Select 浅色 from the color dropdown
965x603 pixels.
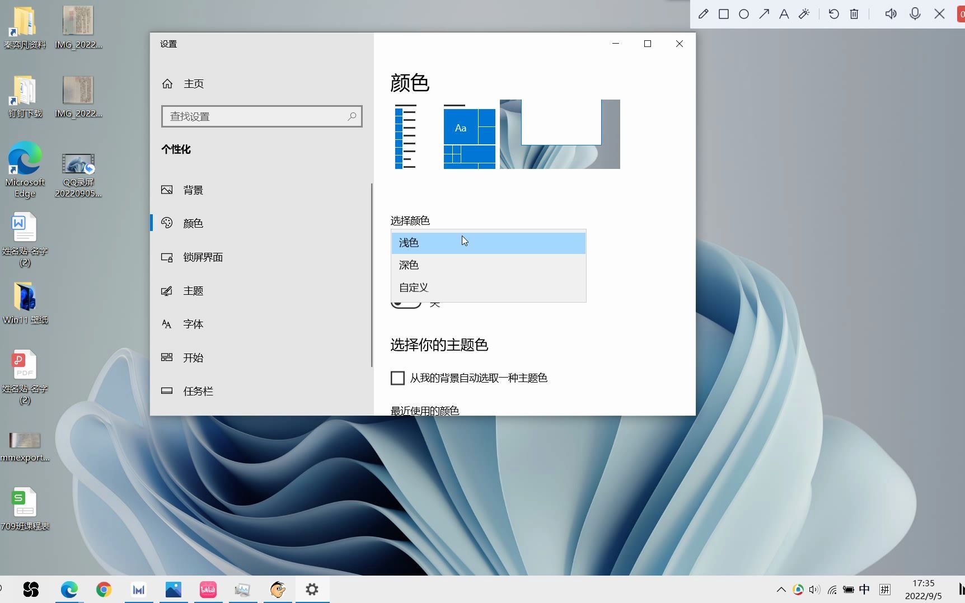click(409, 242)
